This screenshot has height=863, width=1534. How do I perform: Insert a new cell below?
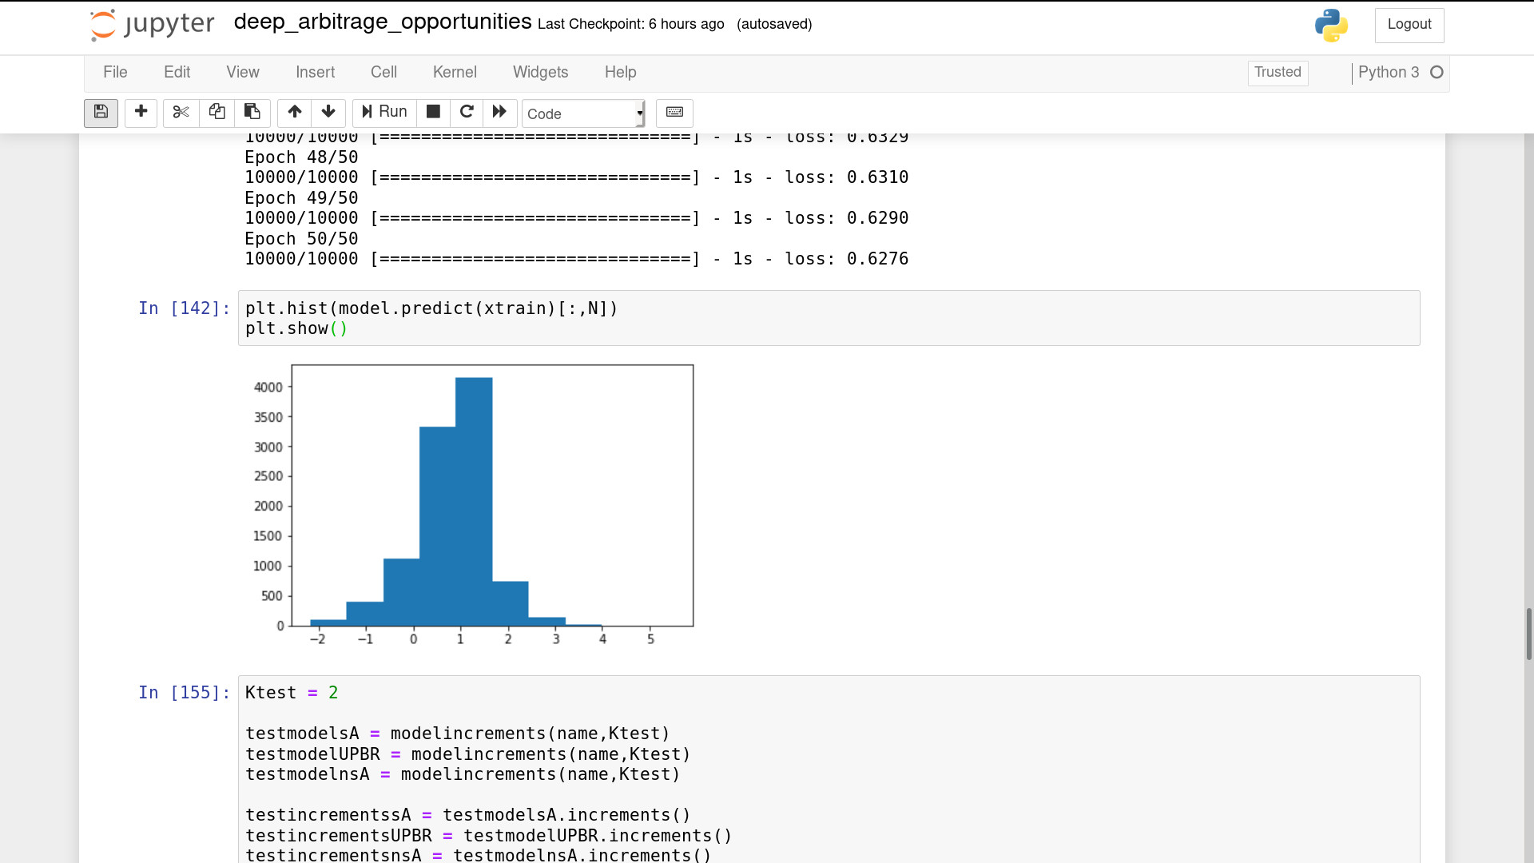pos(141,113)
